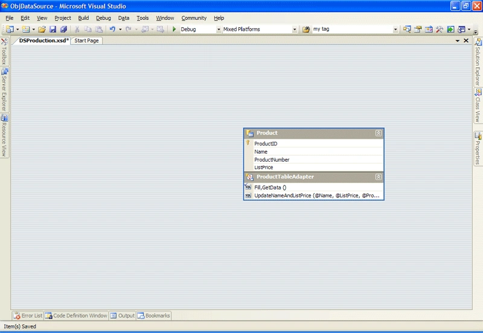Open the Mixed Platforms dropdown
Screen dimensions: 483x333
pos(295,29)
